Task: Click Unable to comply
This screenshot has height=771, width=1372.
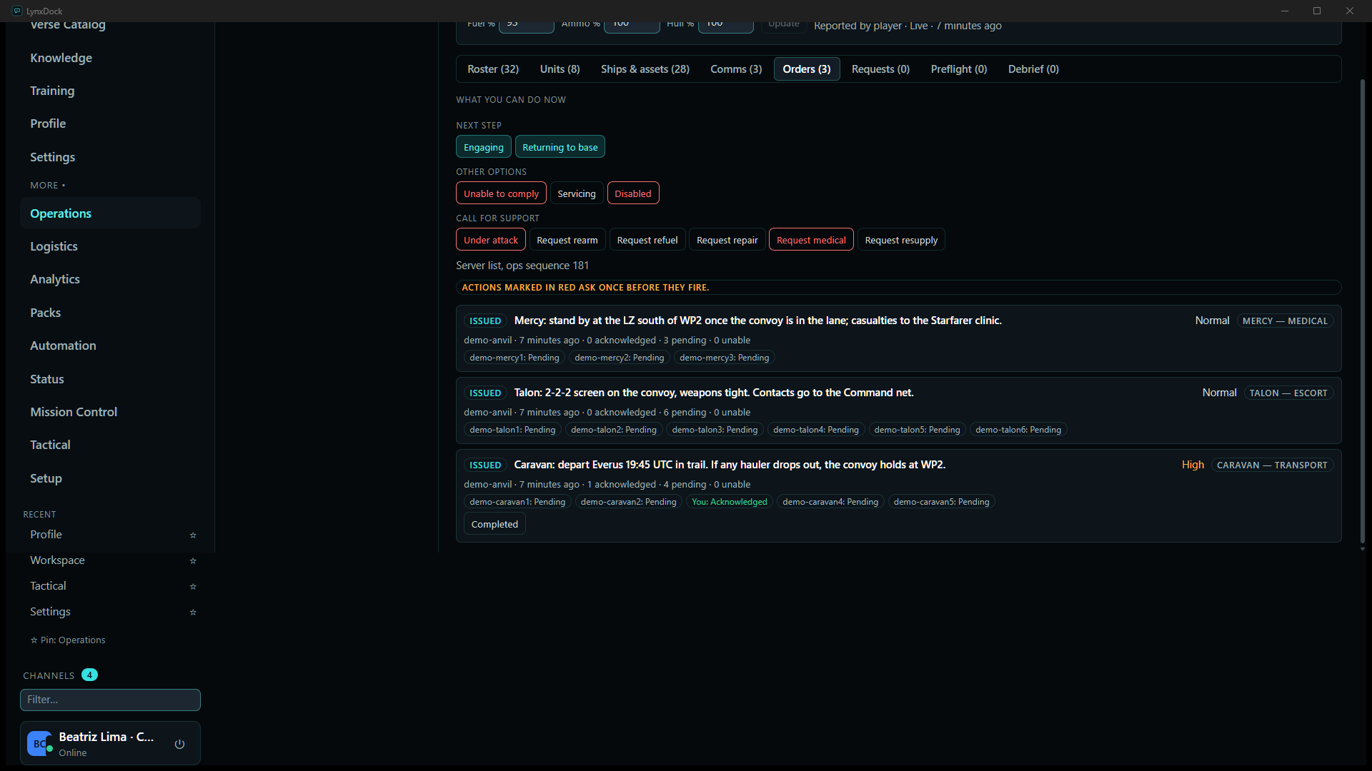Action: coord(501,193)
